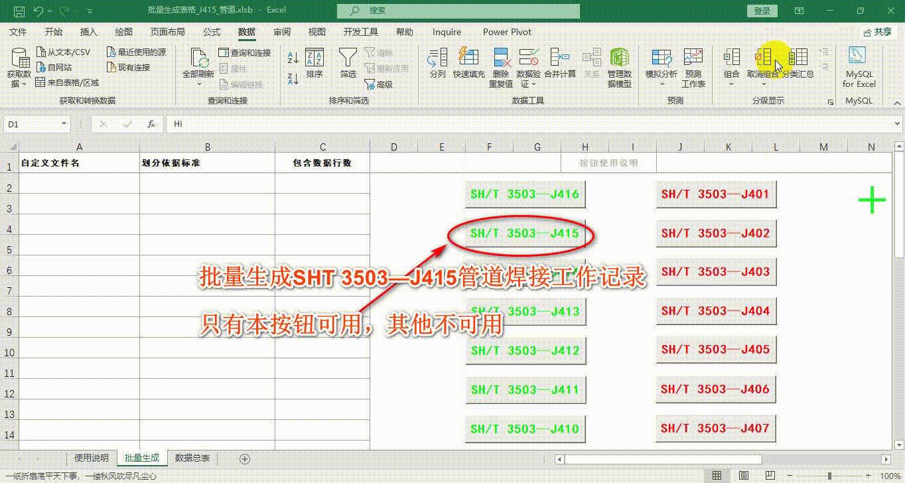Image resolution: width=905 pixels, height=483 pixels.
Task: Open the 公式 ribbon tab
Action: coord(212,32)
